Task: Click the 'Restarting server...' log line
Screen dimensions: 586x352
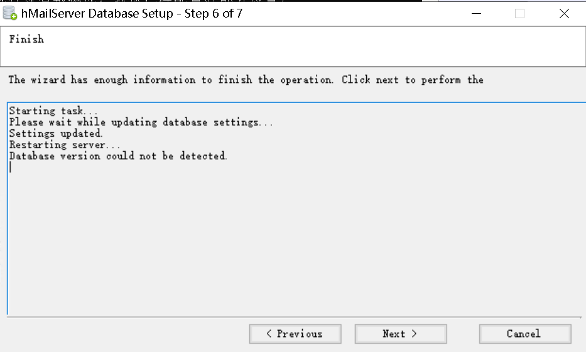Action: [x=64, y=145]
